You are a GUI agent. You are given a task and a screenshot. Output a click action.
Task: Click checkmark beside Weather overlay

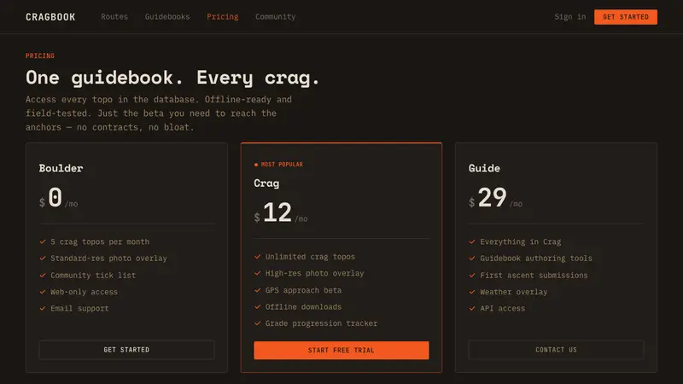tap(472, 292)
